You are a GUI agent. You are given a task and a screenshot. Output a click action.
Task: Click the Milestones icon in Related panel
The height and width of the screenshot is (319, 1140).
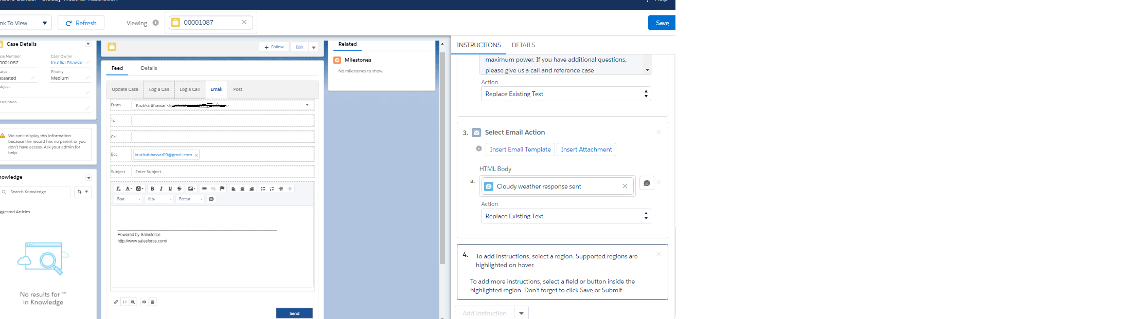(337, 60)
